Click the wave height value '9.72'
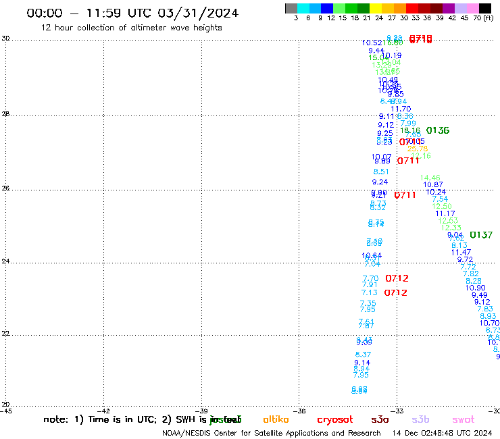This screenshot has width=500, height=439. (465, 259)
